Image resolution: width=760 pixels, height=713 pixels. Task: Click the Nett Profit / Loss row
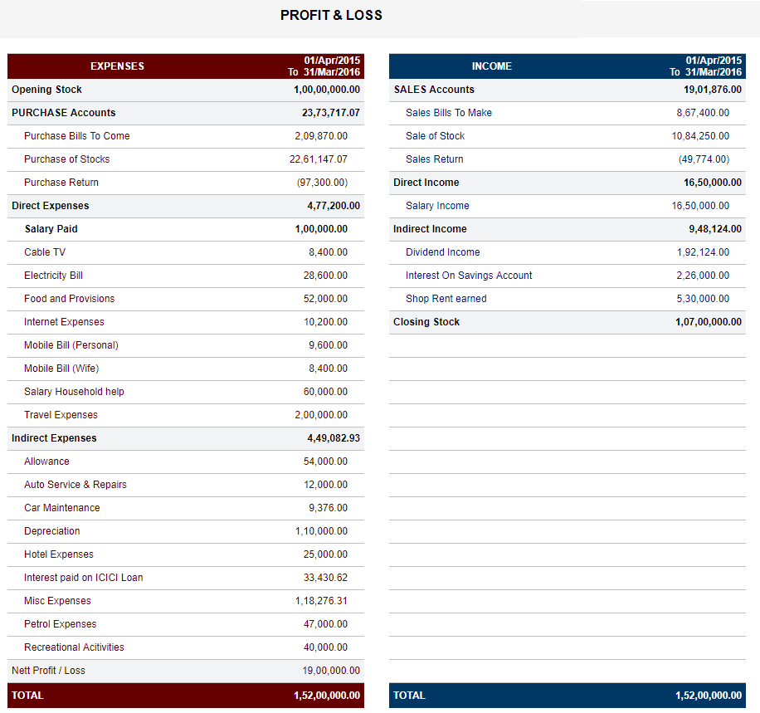(186, 671)
